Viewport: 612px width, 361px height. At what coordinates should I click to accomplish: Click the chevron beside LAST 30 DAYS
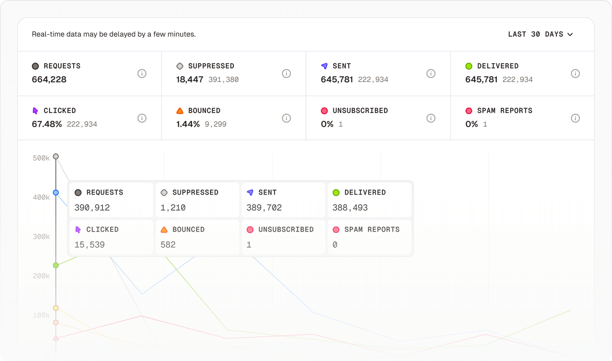[571, 35]
